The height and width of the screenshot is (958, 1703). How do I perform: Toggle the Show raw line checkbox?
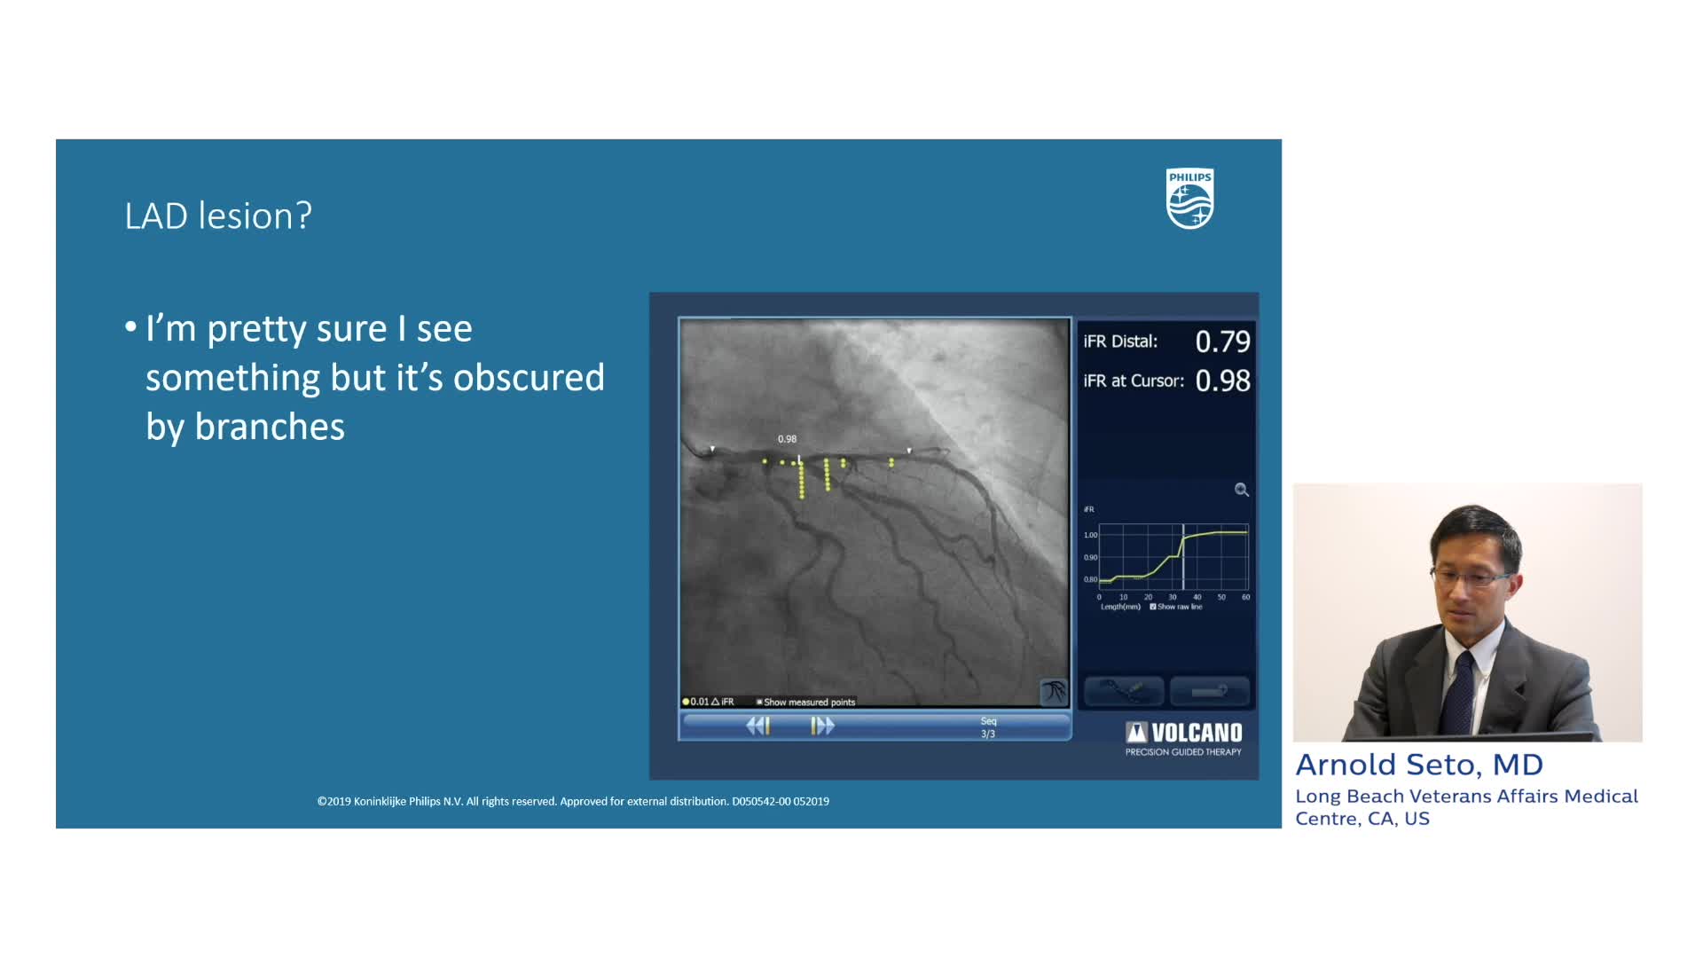(1153, 607)
